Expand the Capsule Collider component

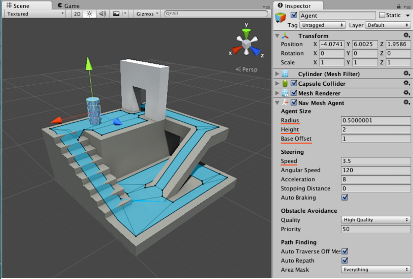tap(277, 83)
